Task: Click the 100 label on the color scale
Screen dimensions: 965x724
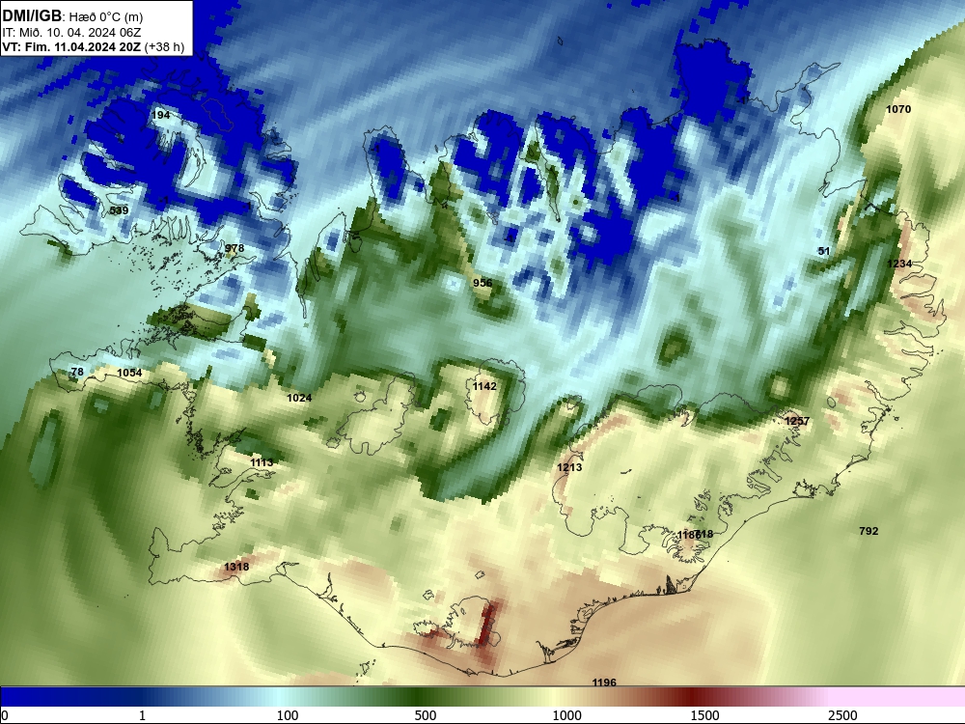Action: point(288,715)
